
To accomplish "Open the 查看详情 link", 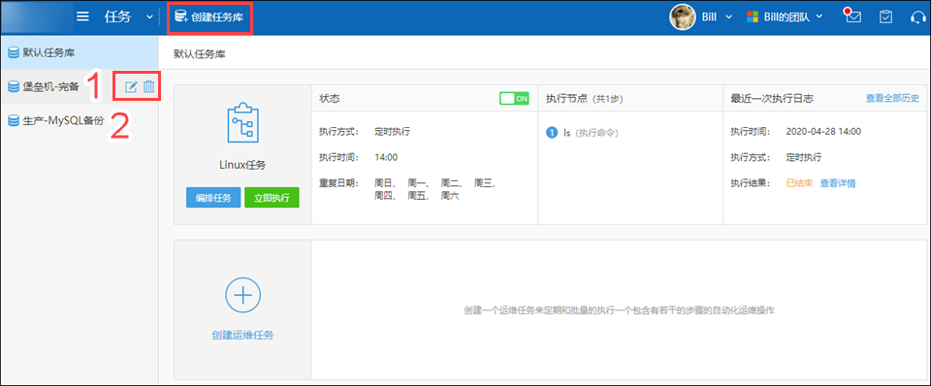I will click(838, 183).
